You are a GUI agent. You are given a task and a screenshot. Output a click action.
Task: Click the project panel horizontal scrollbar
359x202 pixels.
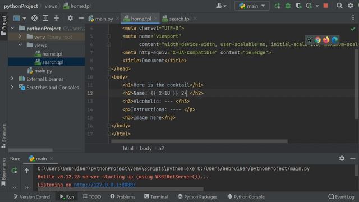pos(30,150)
